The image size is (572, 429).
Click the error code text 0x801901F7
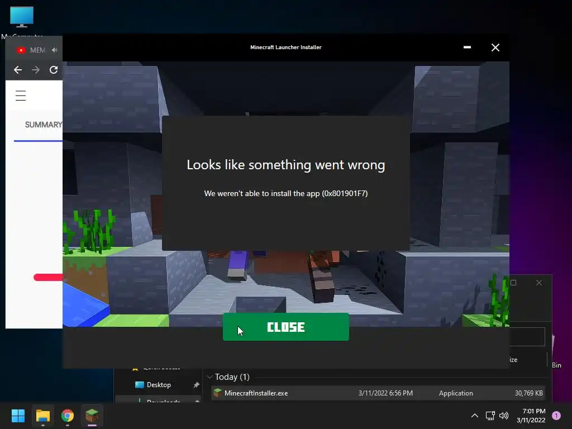click(344, 193)
